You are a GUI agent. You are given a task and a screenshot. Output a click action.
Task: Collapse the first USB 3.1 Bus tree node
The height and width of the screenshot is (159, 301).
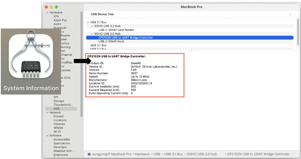pyautogui.click(x=88, y=22)
